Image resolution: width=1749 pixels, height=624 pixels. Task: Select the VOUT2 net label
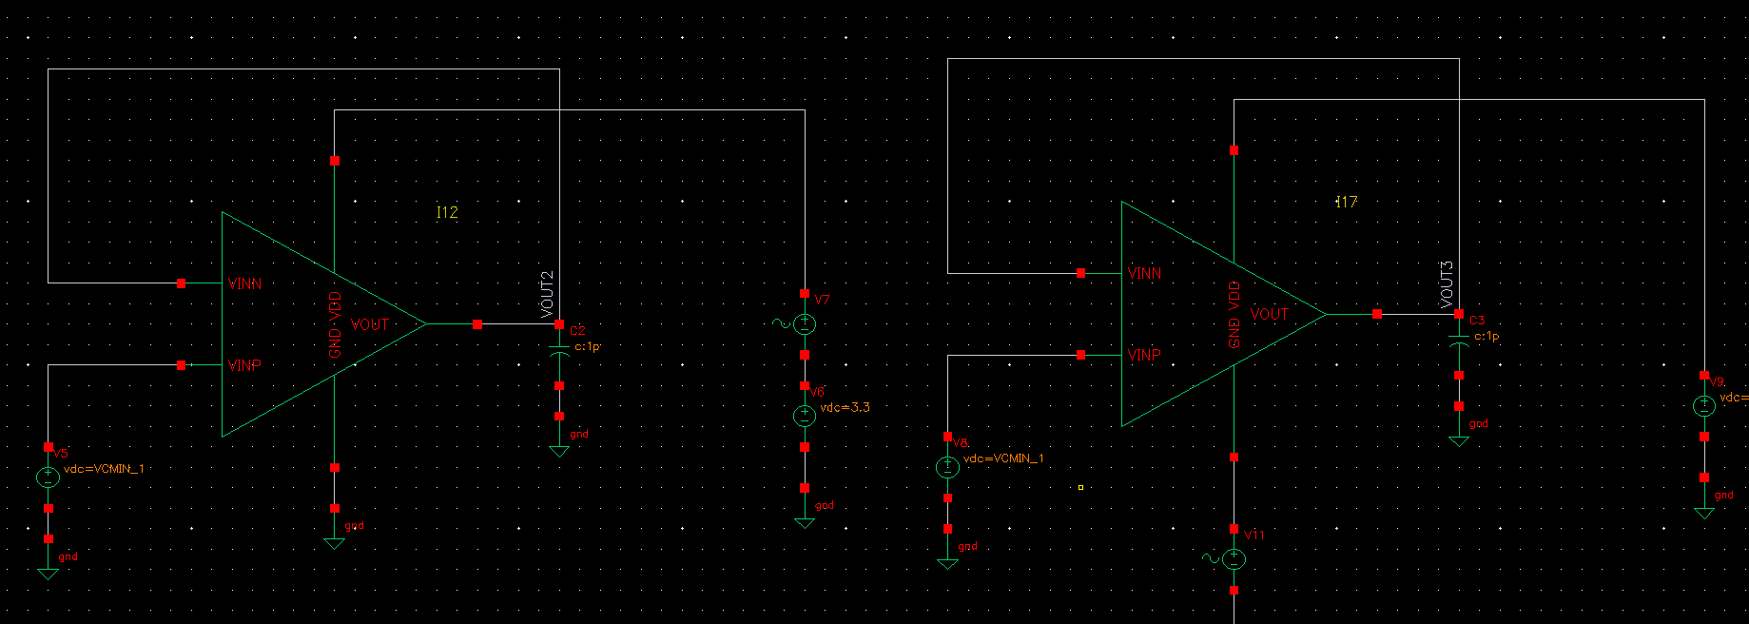coord(547,294)
